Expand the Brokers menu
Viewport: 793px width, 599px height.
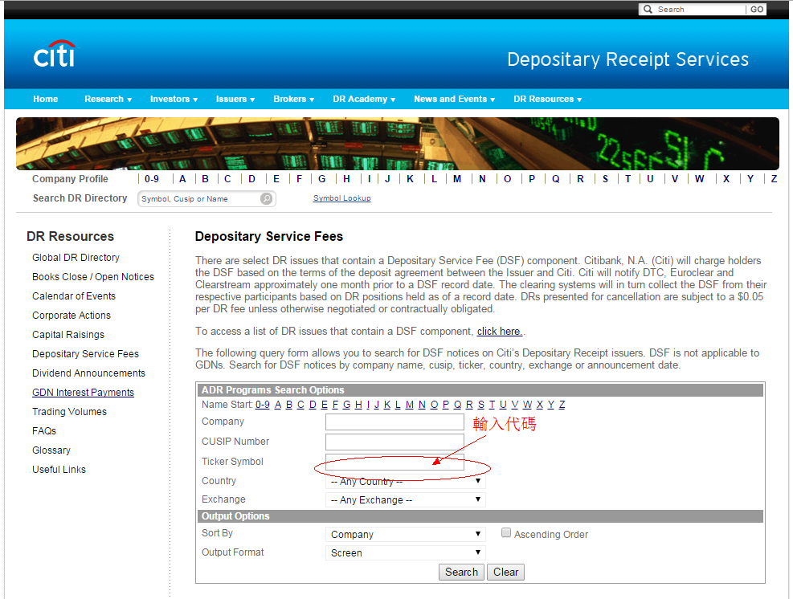click(x=293, y=99)
